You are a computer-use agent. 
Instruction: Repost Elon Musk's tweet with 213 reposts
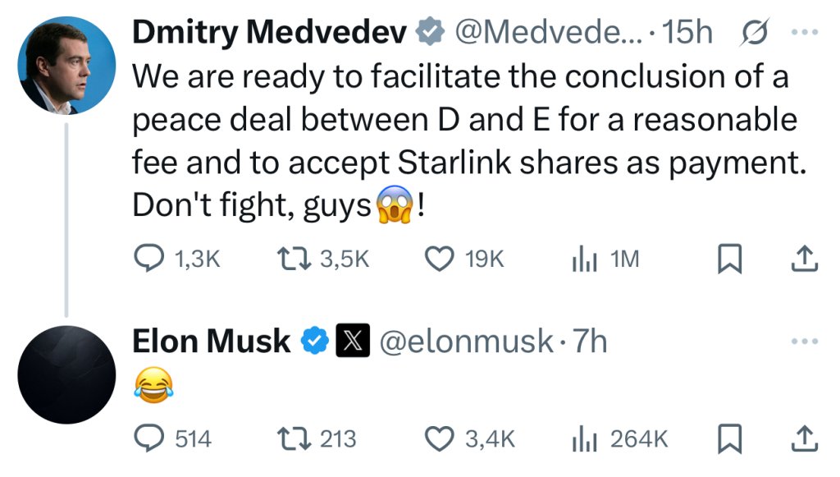click(x=294, y=439)
